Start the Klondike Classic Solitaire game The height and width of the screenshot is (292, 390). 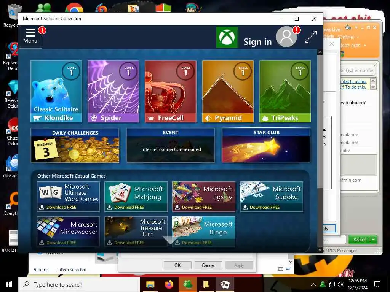pos(56,91)
